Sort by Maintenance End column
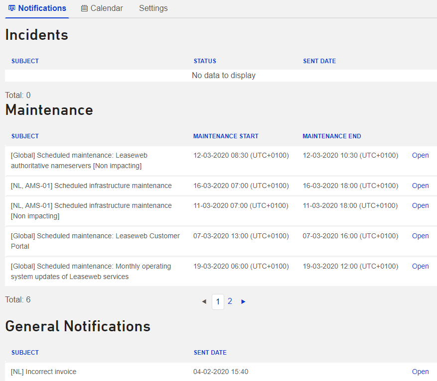Viewport: 437px width, 381px height. (332, 136)
